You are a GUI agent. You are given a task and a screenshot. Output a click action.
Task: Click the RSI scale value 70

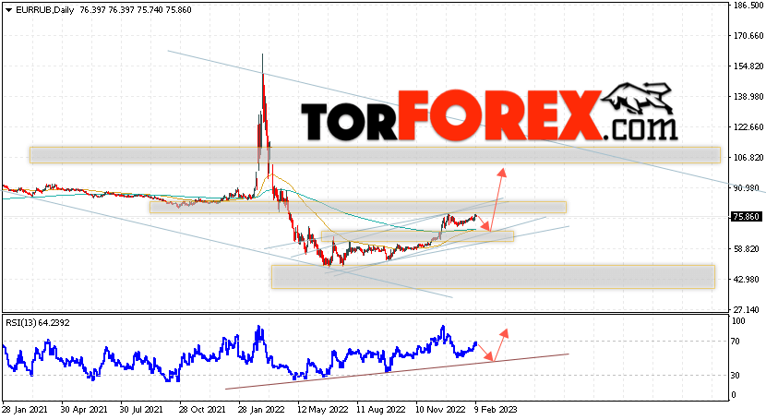736,341
